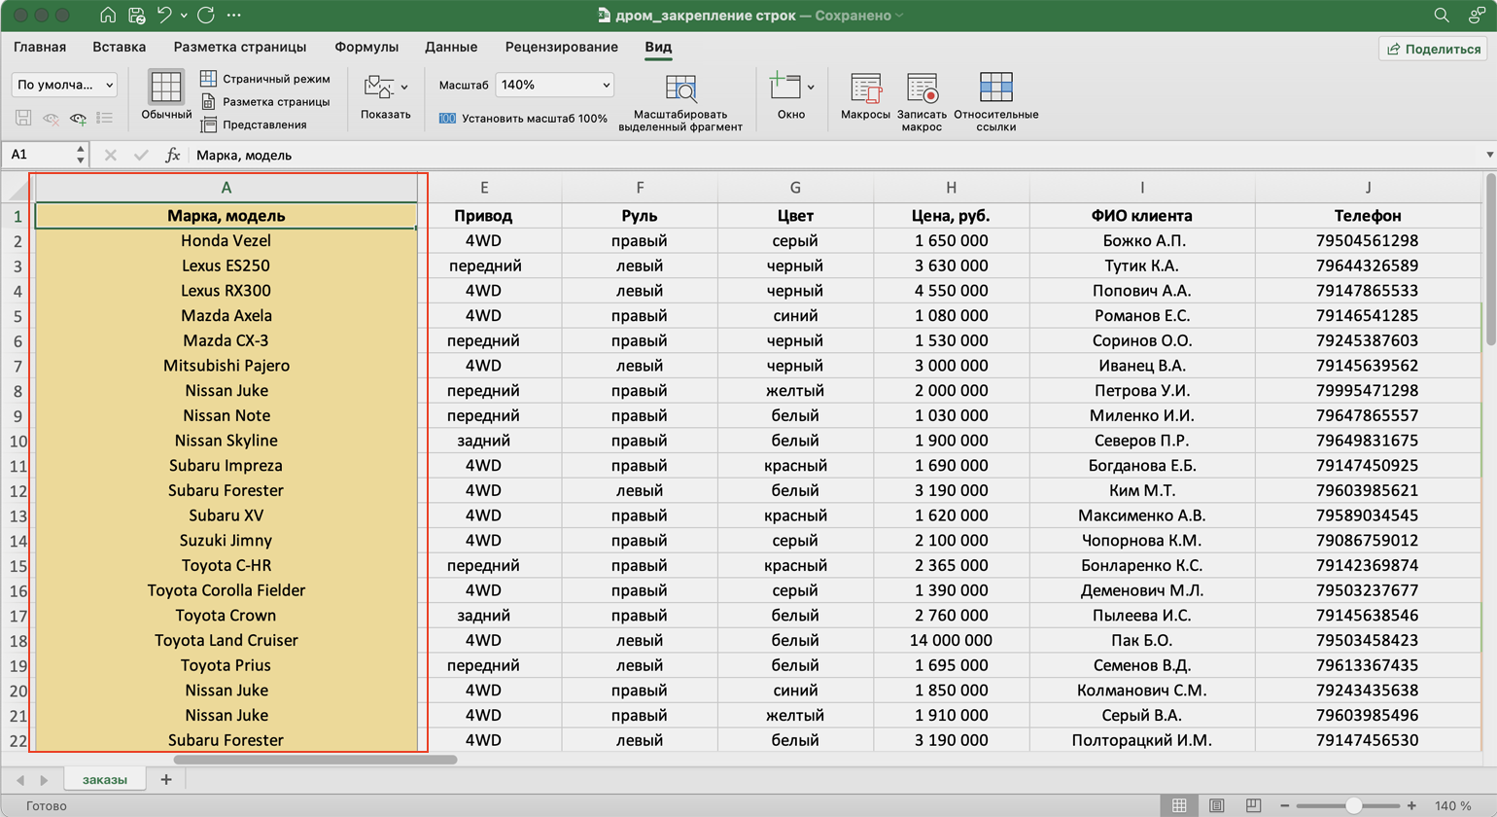Expand the Окно (Window) menu
1497x817 pixels.
click(791, 89)
